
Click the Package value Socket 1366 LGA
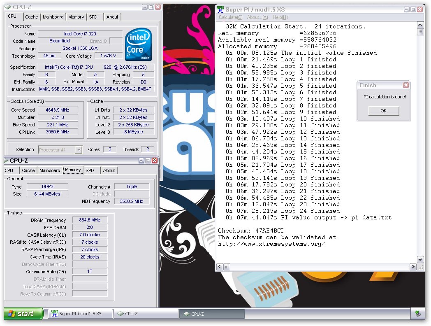(80, 49)
